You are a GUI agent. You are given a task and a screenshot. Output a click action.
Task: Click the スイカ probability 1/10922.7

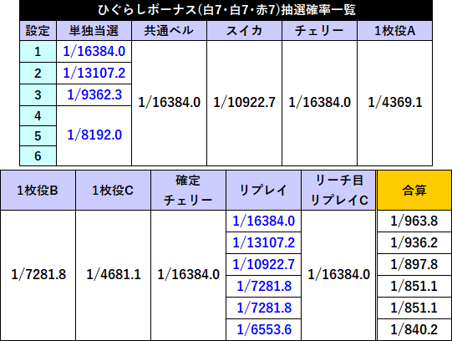pos(244,103)
